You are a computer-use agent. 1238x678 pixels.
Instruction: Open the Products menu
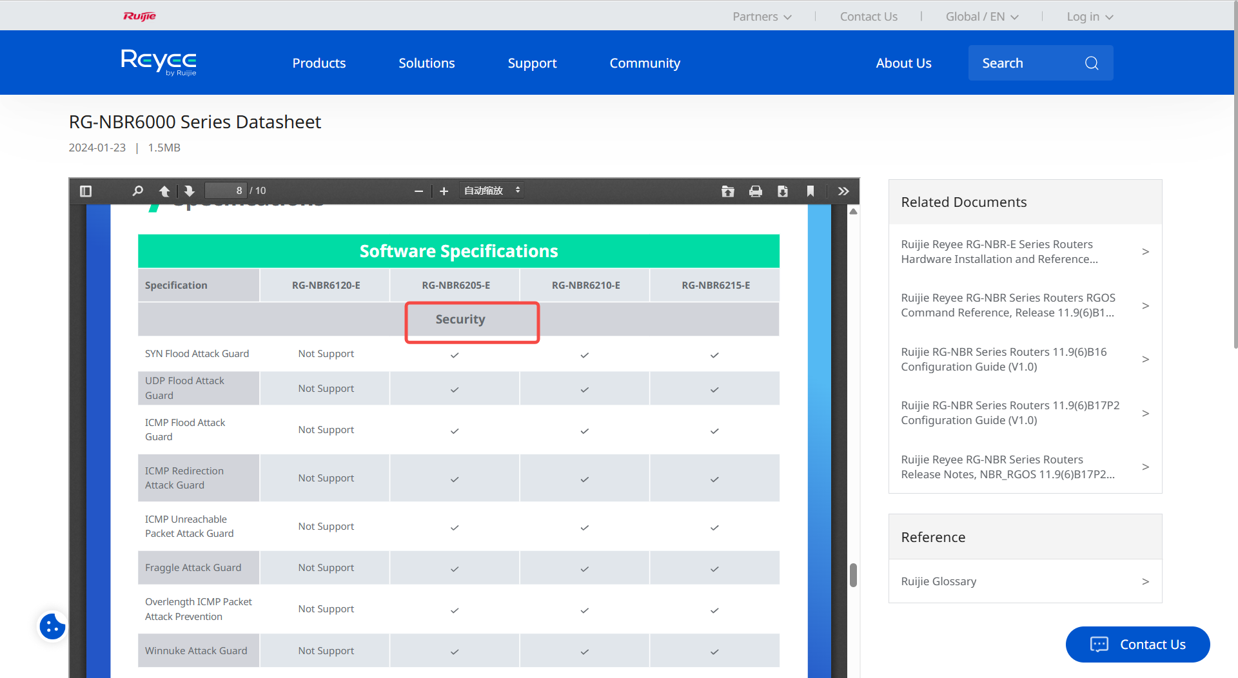click(x=319, y=63)
